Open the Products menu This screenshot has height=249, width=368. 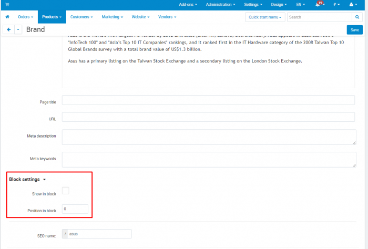[x=52, y=17]
